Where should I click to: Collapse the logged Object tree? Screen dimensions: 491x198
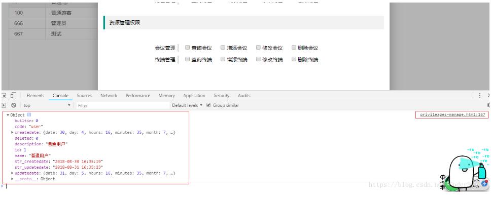(8, 115)
